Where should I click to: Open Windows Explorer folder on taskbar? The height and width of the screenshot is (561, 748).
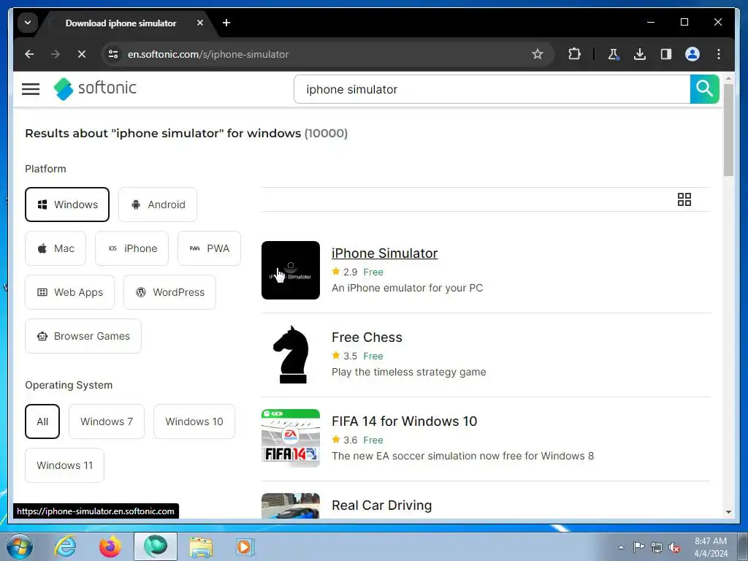coord(201,546)
